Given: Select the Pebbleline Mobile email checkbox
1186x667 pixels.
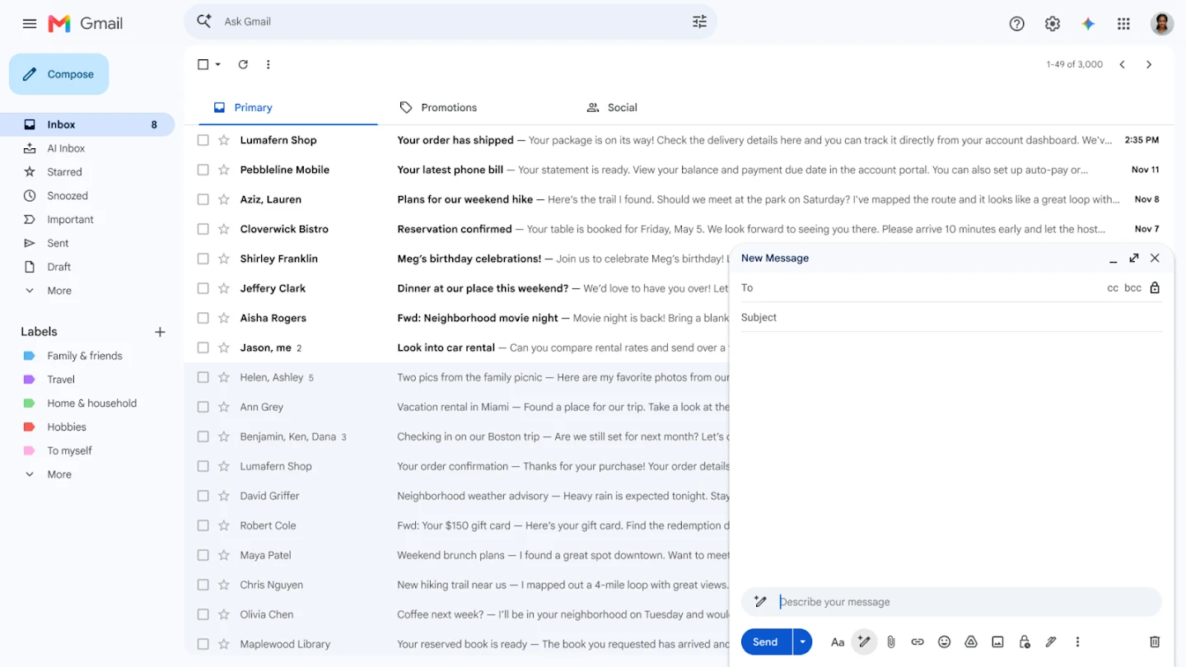Looking at the screenshot, I should (x=203, y=170).
